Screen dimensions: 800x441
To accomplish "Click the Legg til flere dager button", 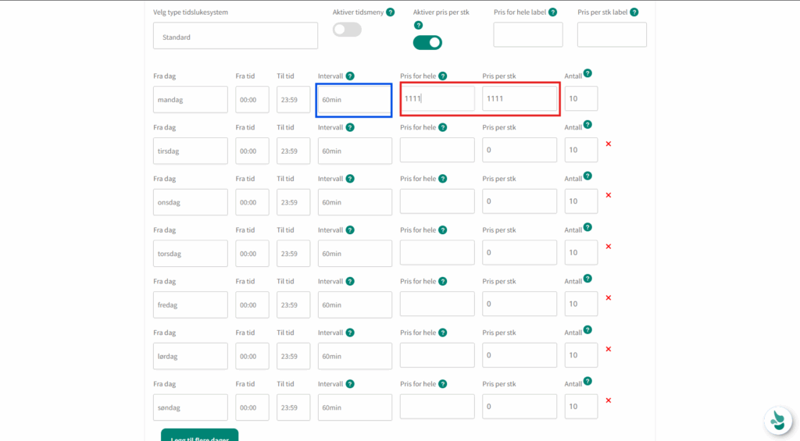I will coord(199,436).
